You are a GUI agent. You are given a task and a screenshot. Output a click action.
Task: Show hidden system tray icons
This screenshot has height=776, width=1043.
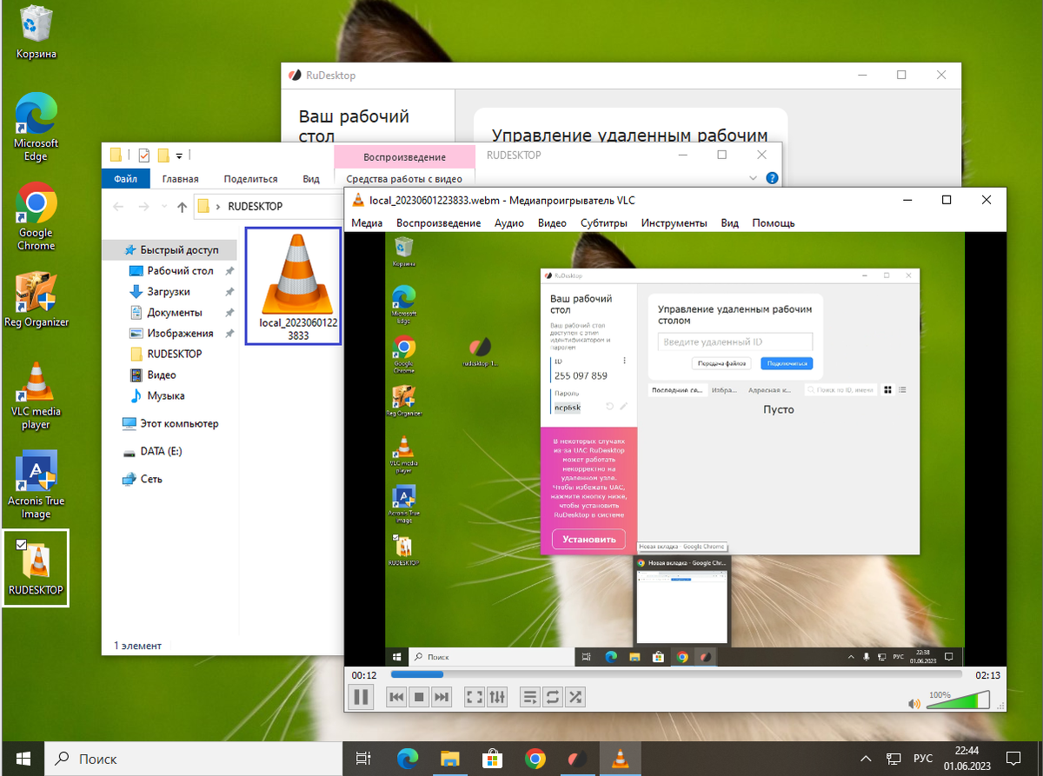click(866, 759)
